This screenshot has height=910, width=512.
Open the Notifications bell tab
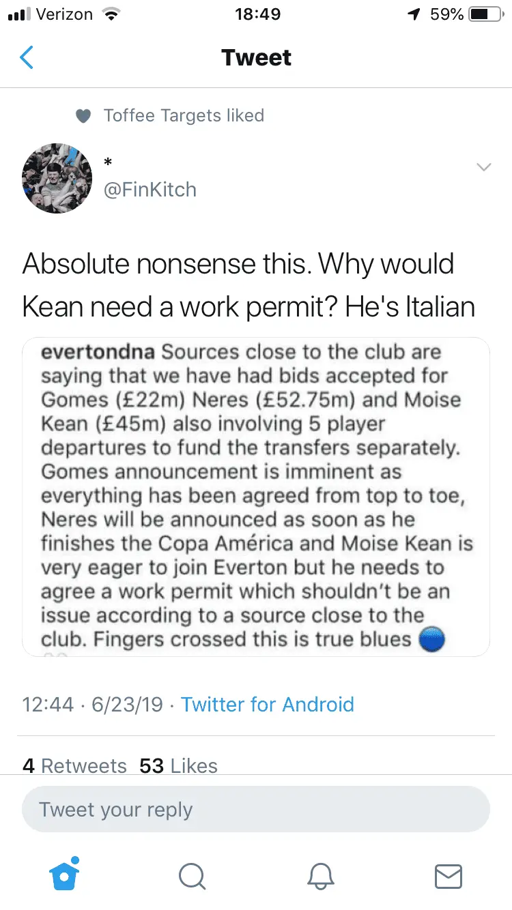pos(321,875)
